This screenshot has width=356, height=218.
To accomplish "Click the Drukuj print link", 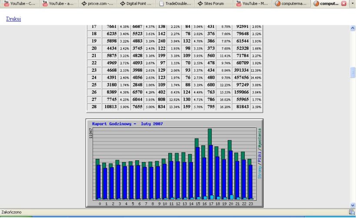I will coord(13,19).
